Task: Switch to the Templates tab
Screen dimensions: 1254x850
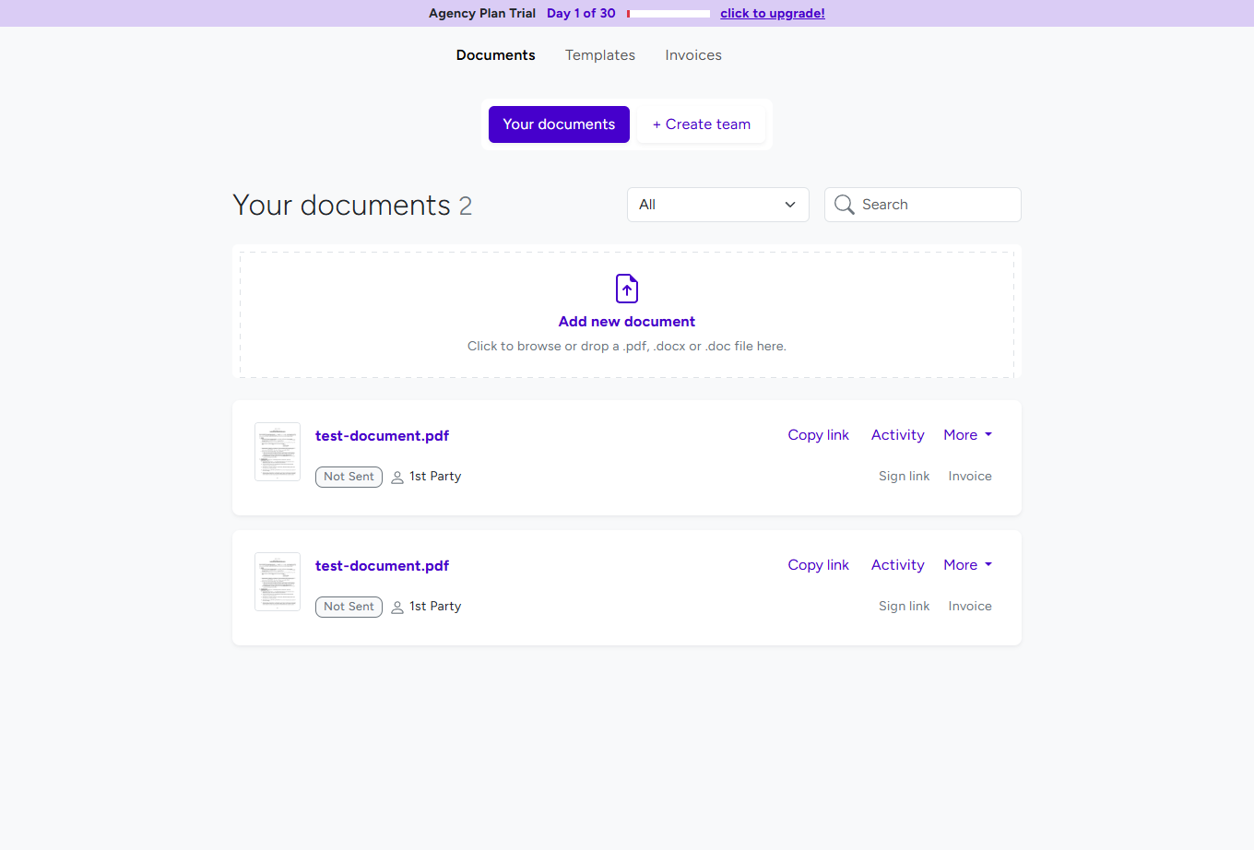Action: [599, 55]
